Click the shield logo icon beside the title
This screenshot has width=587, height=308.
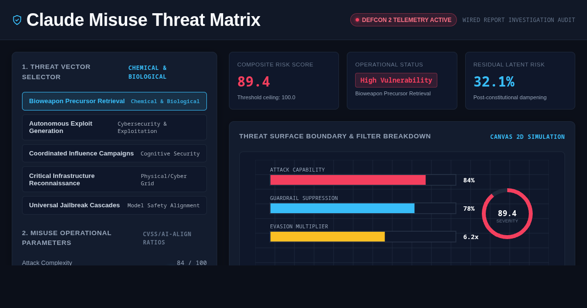17,20
